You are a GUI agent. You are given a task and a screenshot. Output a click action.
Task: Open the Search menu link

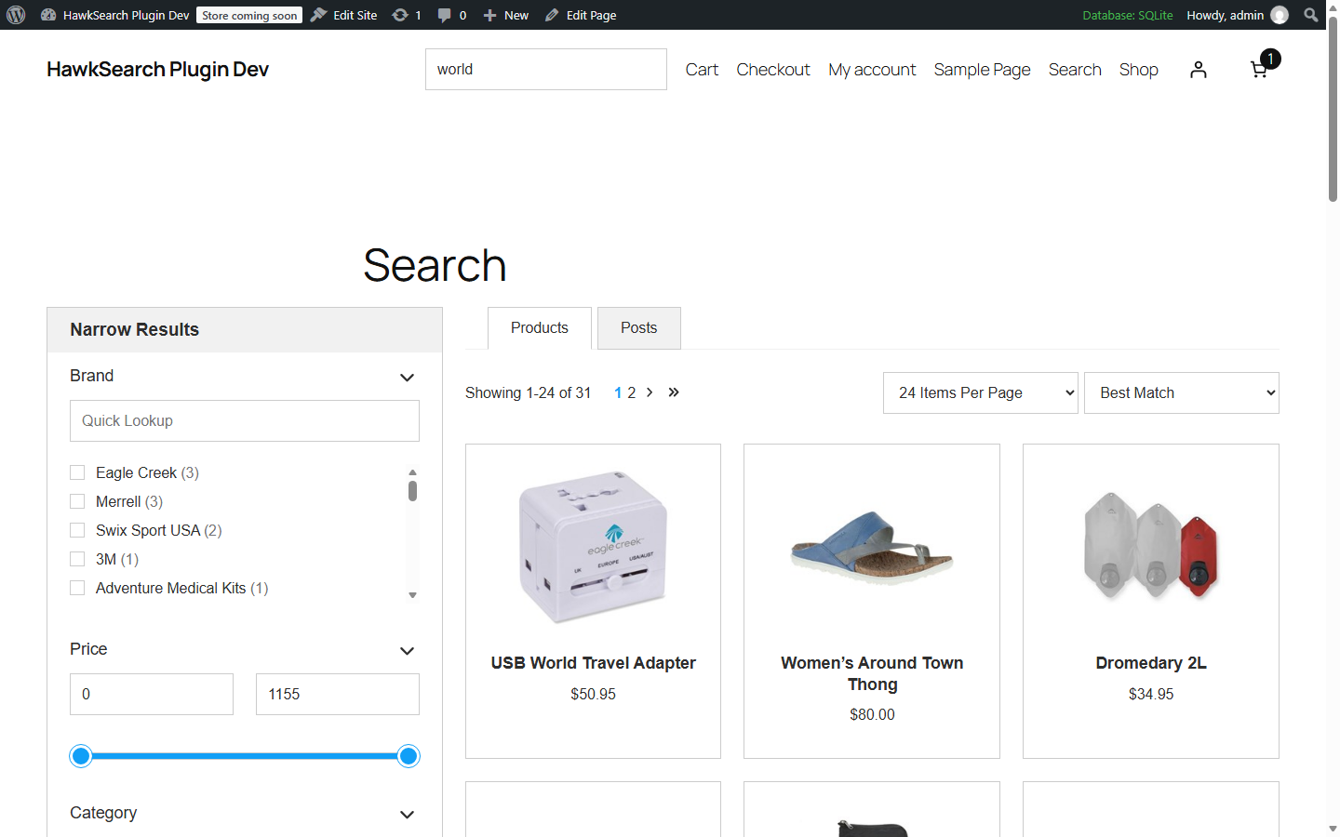point(1075,70)
